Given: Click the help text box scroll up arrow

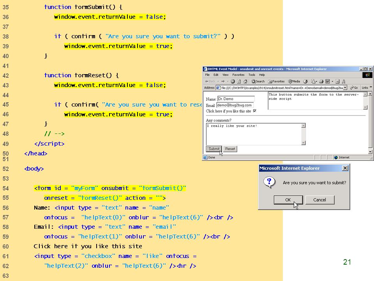Looking at the screenshot, I should 365,94.
